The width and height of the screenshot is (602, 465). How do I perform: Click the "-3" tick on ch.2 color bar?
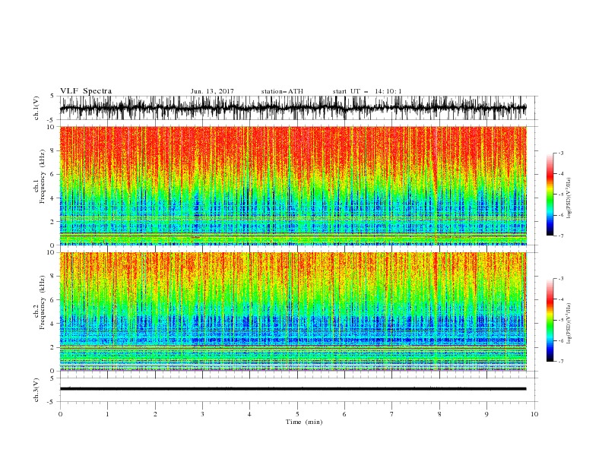pyautogui.click(x=561, y=279)
